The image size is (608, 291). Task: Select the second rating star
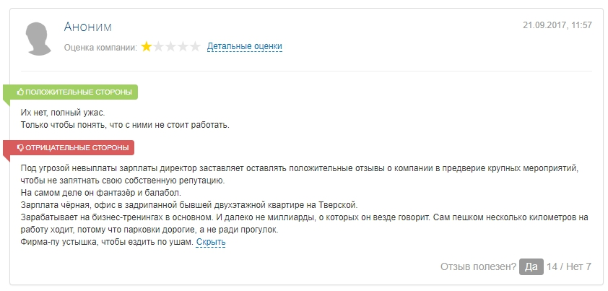(x=158, y=47)
